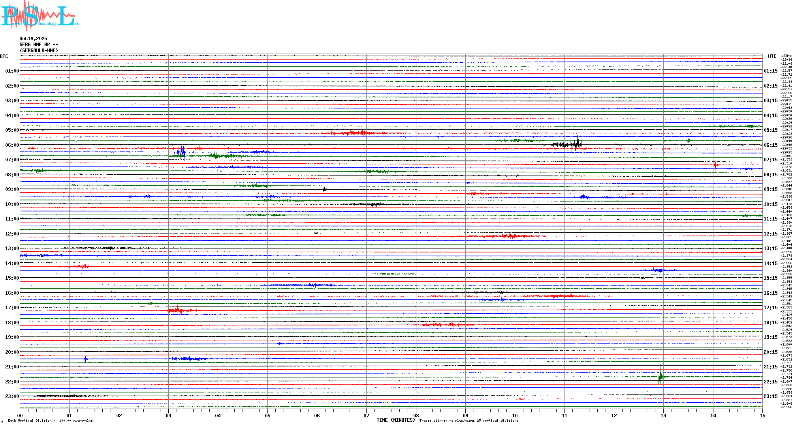Click the SERG HNE HP station label

tap(39, 45)
